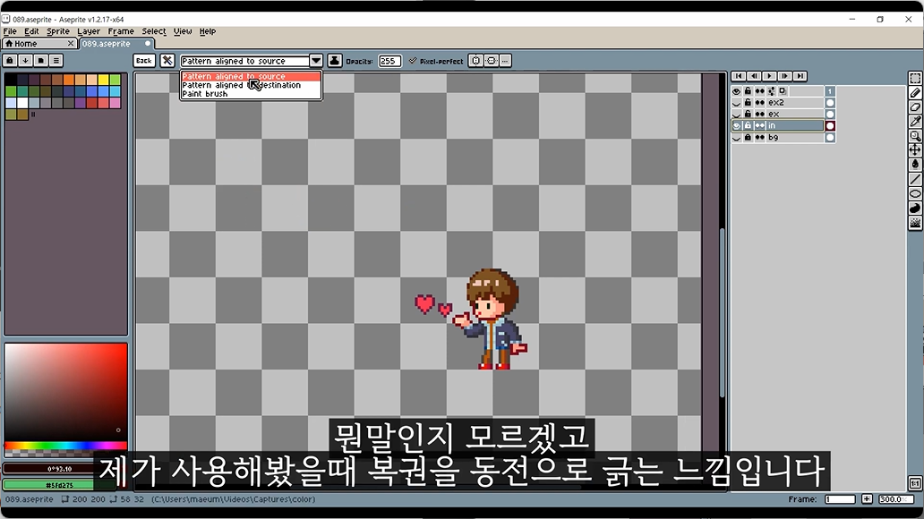924x519 pixels.
Task: Go to the last frame
Action: click(800, 76)
